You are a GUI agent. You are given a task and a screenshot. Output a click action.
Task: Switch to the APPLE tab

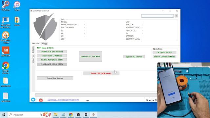45,44
